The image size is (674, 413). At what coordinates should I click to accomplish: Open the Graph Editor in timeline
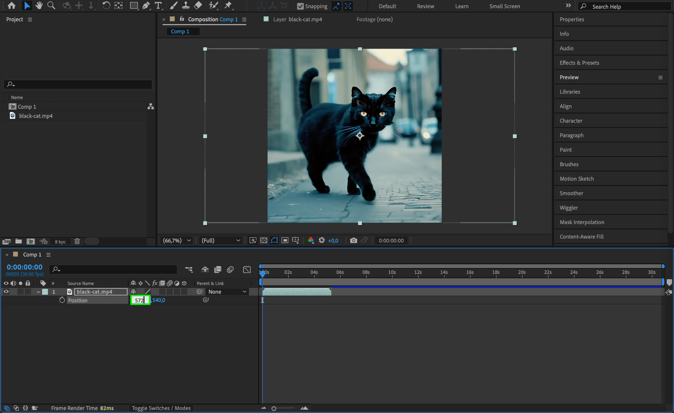[x=246, y=270]
